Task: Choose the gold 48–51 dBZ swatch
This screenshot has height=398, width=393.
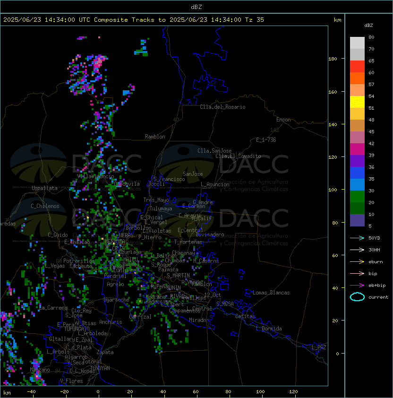Action: (x=357, y=114)
